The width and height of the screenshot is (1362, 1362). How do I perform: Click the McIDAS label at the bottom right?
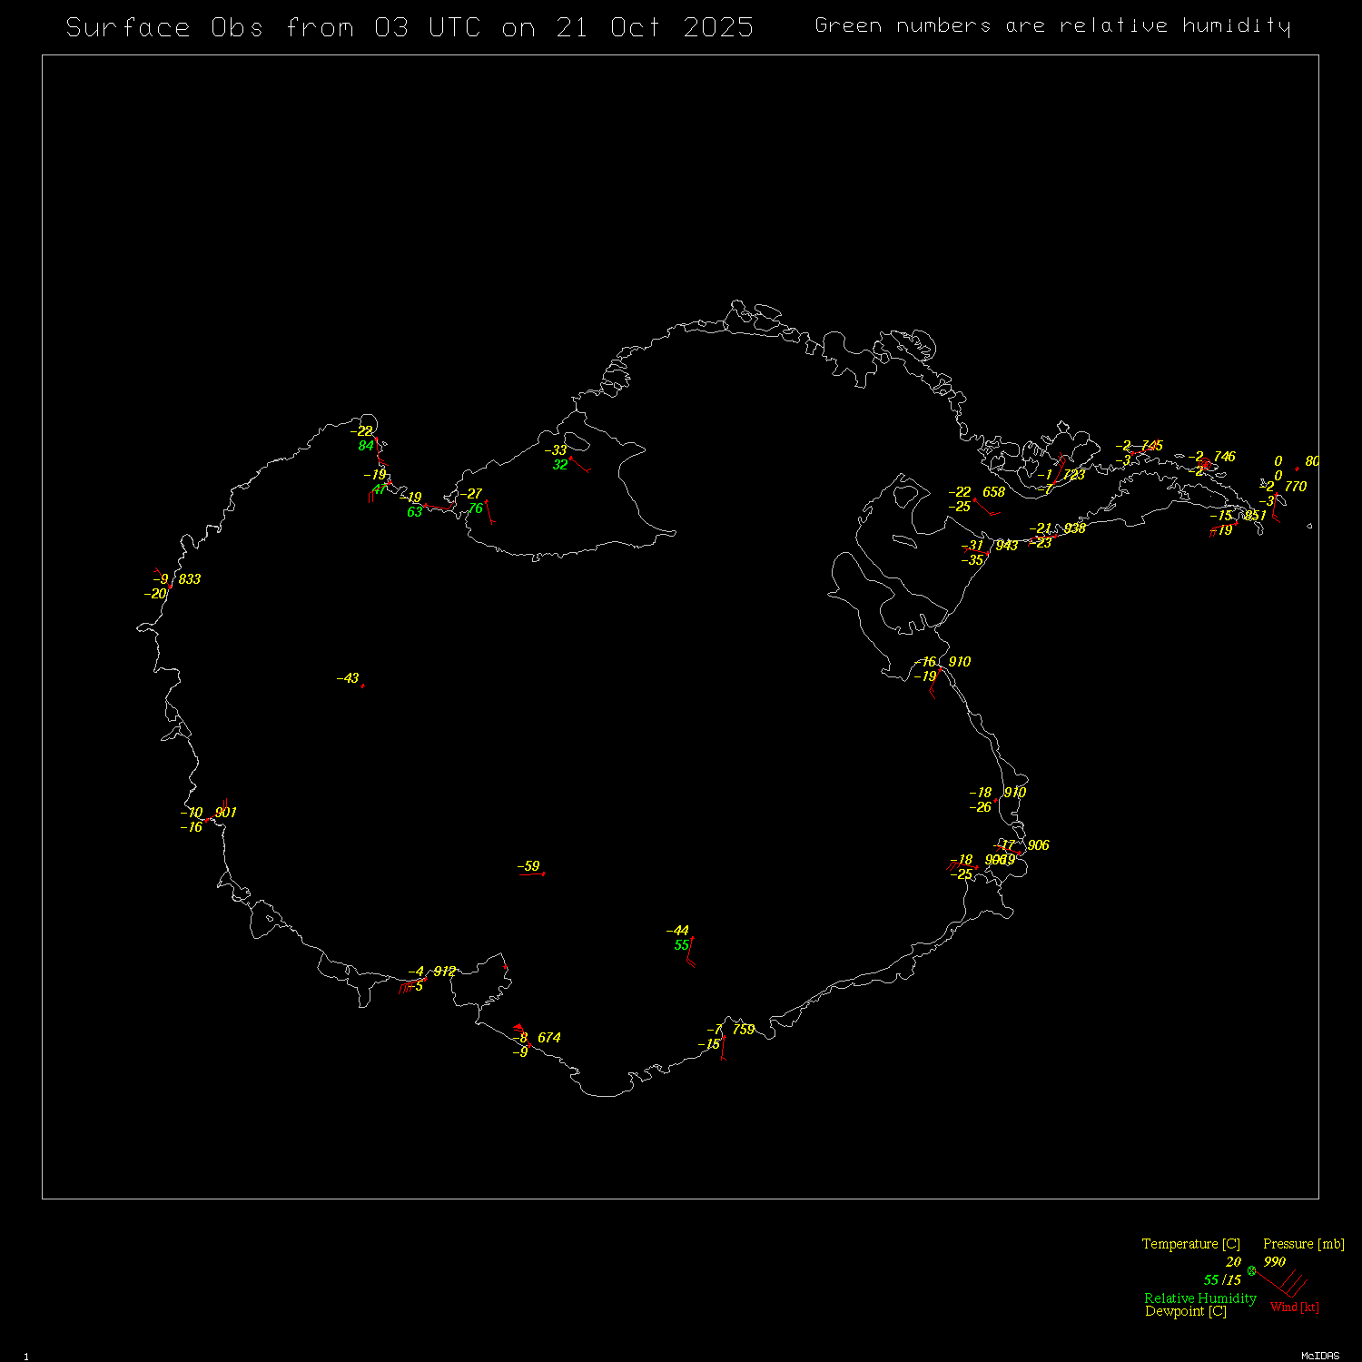click(x=1319, y=1356)
